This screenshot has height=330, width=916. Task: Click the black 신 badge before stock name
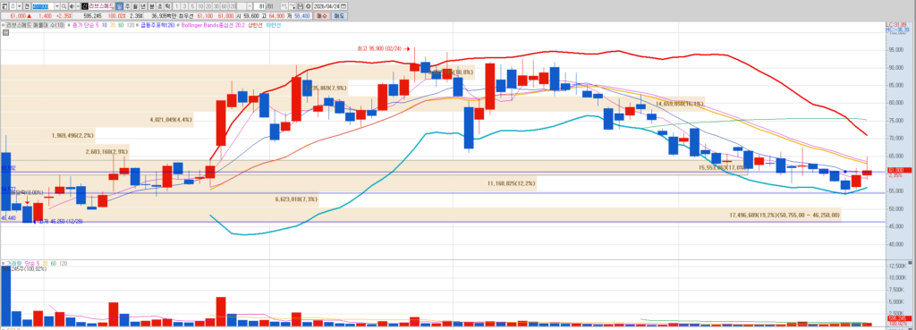click(x=85, y=6)
